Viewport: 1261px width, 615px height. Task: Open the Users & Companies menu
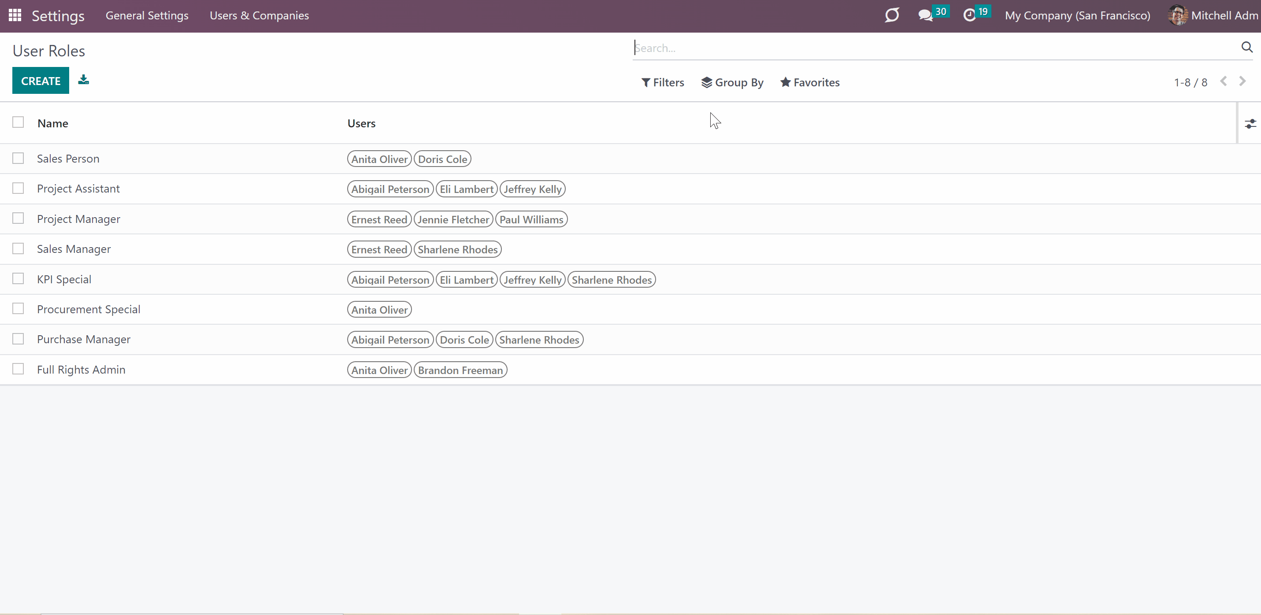[259, 16]
